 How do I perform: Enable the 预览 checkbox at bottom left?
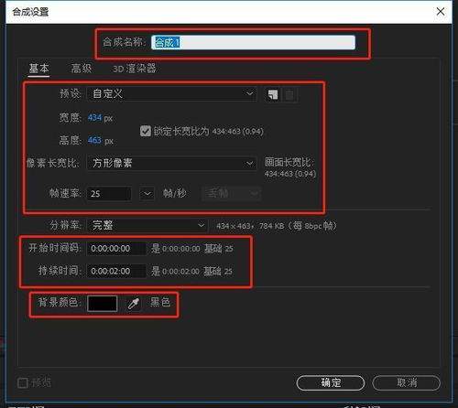pyautogui.click(x=23, y=382)
